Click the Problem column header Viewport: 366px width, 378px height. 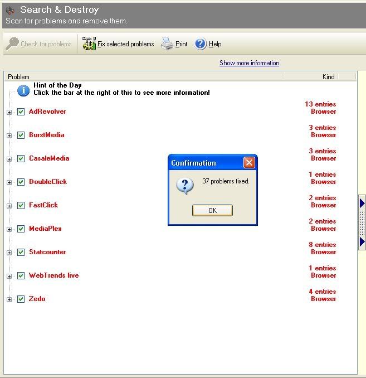(143, 77)
